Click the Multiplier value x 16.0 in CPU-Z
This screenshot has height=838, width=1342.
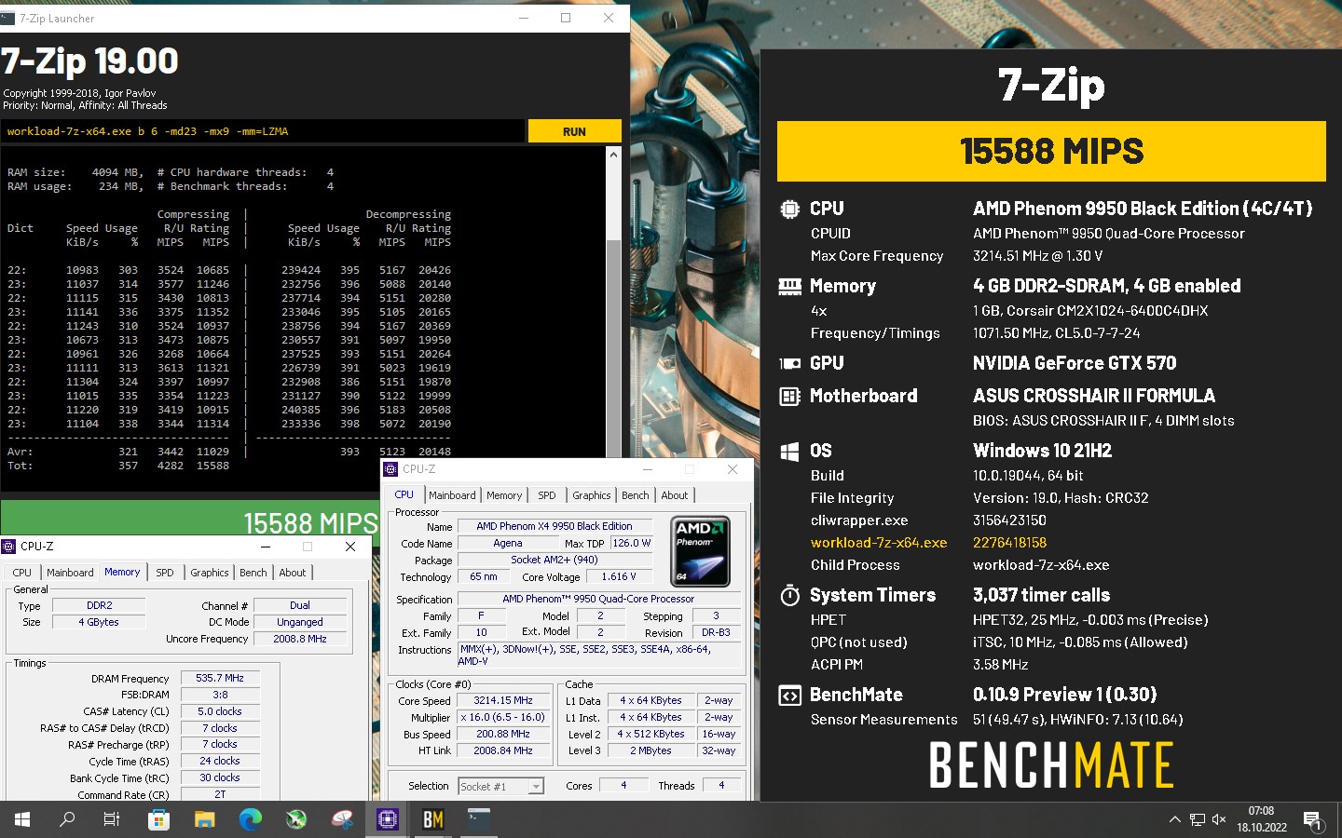pyautogui.click(x=503, y=717)
